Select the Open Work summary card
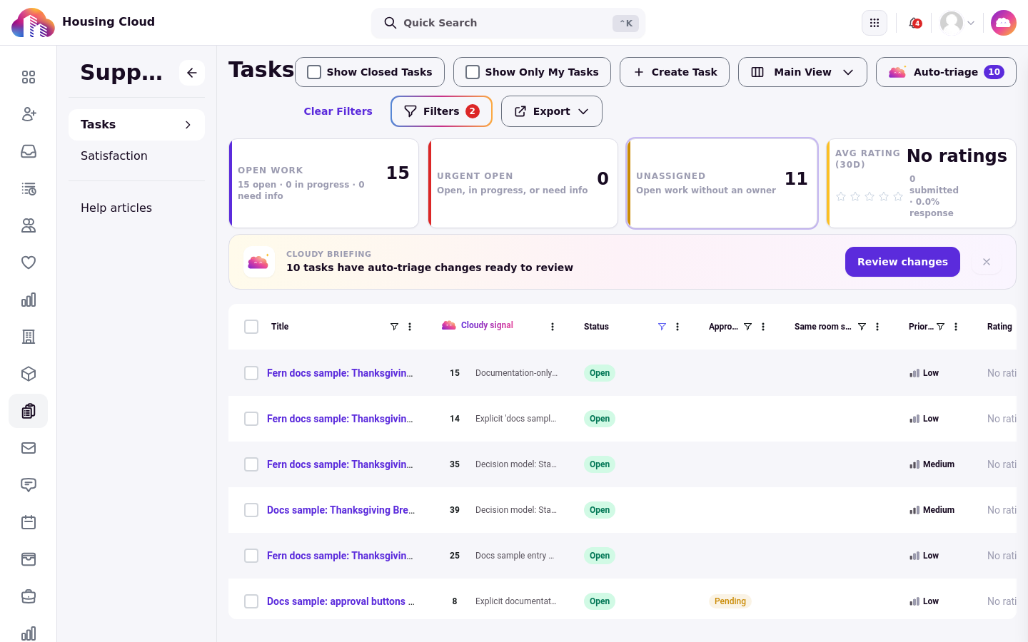The width and height of the screenshot is (1028, 642). tap(323, 183)
